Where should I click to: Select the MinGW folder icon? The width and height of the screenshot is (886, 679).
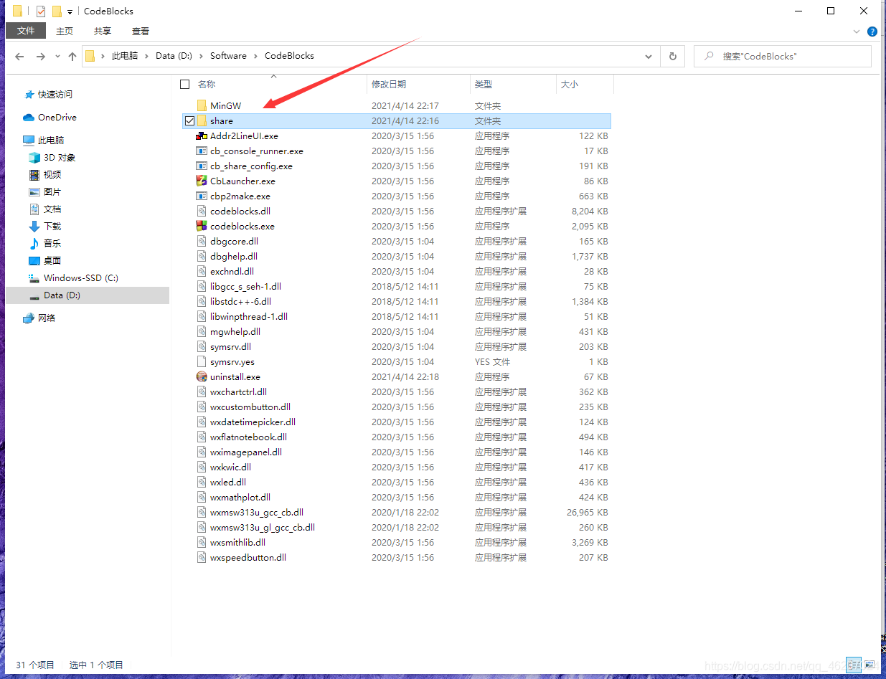(202, 106)
